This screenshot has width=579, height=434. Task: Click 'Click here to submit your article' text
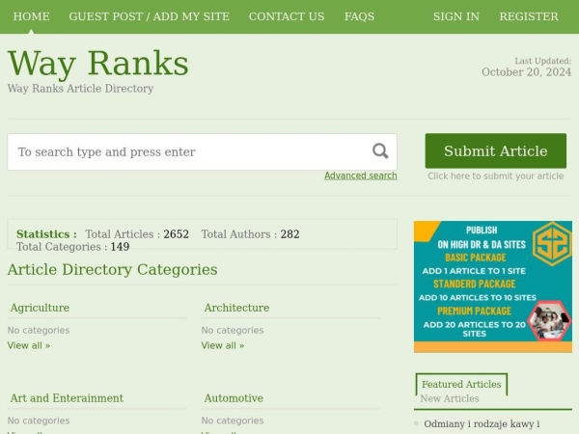[x=496, y=176]
